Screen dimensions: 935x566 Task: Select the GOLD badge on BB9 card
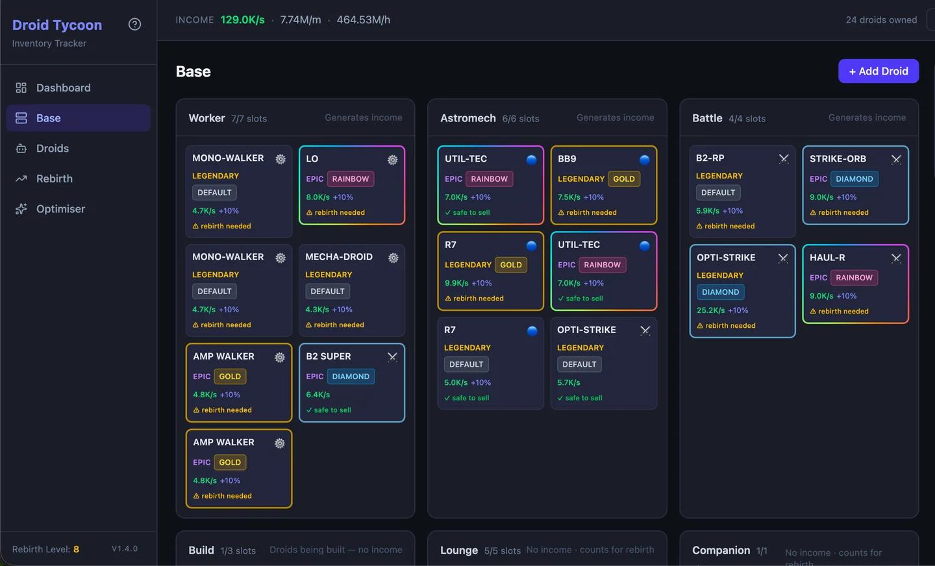click(624, 179)
